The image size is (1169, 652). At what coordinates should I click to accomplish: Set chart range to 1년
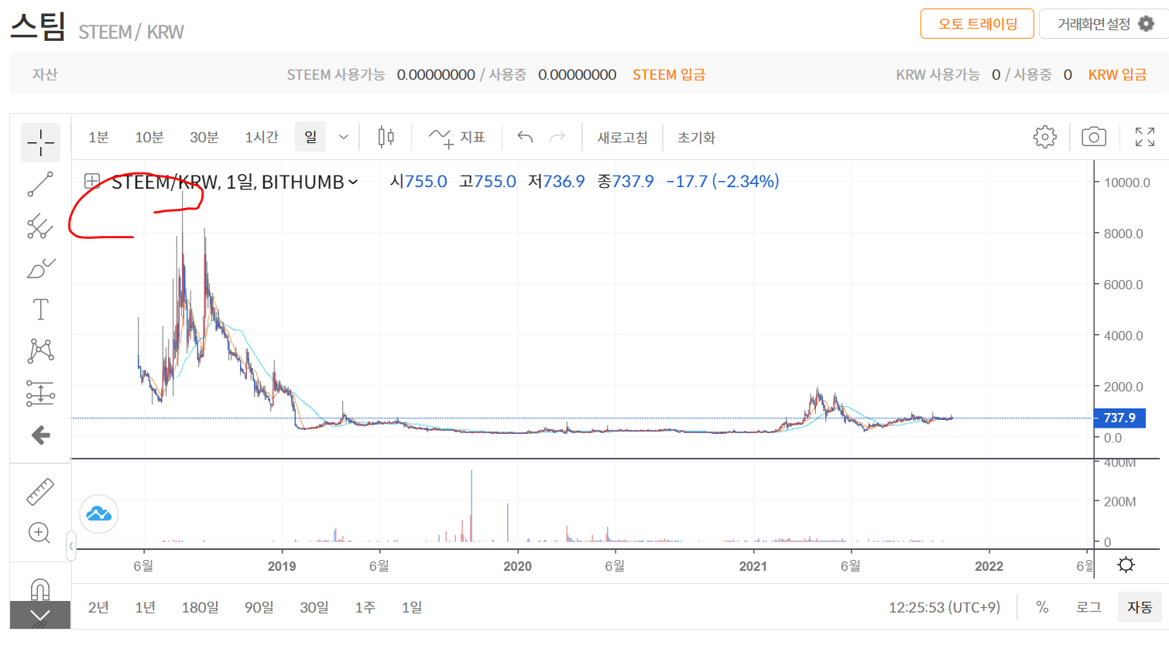coord(146,607)
